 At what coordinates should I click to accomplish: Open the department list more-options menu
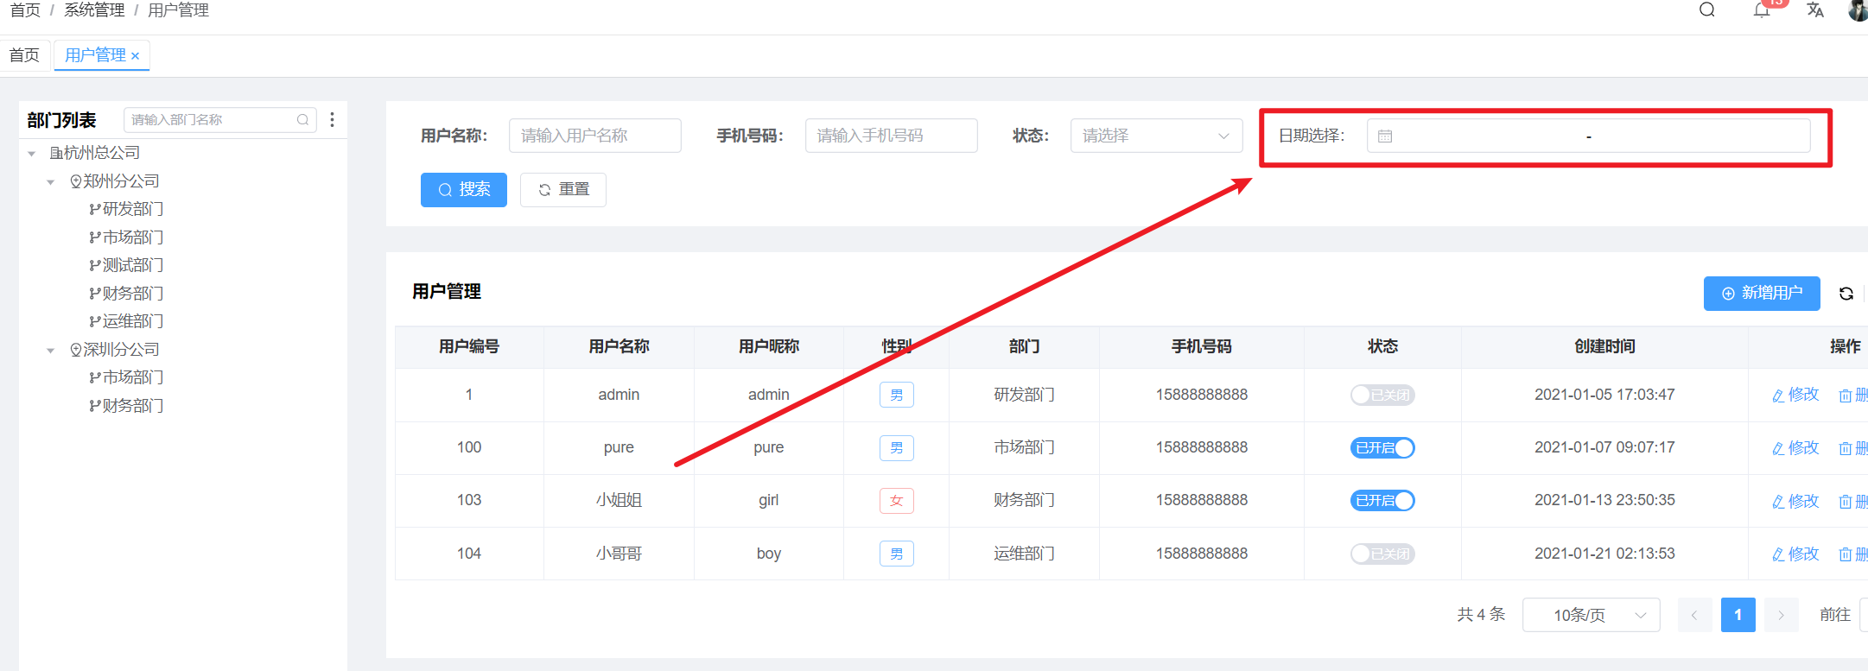coord(332,120)
